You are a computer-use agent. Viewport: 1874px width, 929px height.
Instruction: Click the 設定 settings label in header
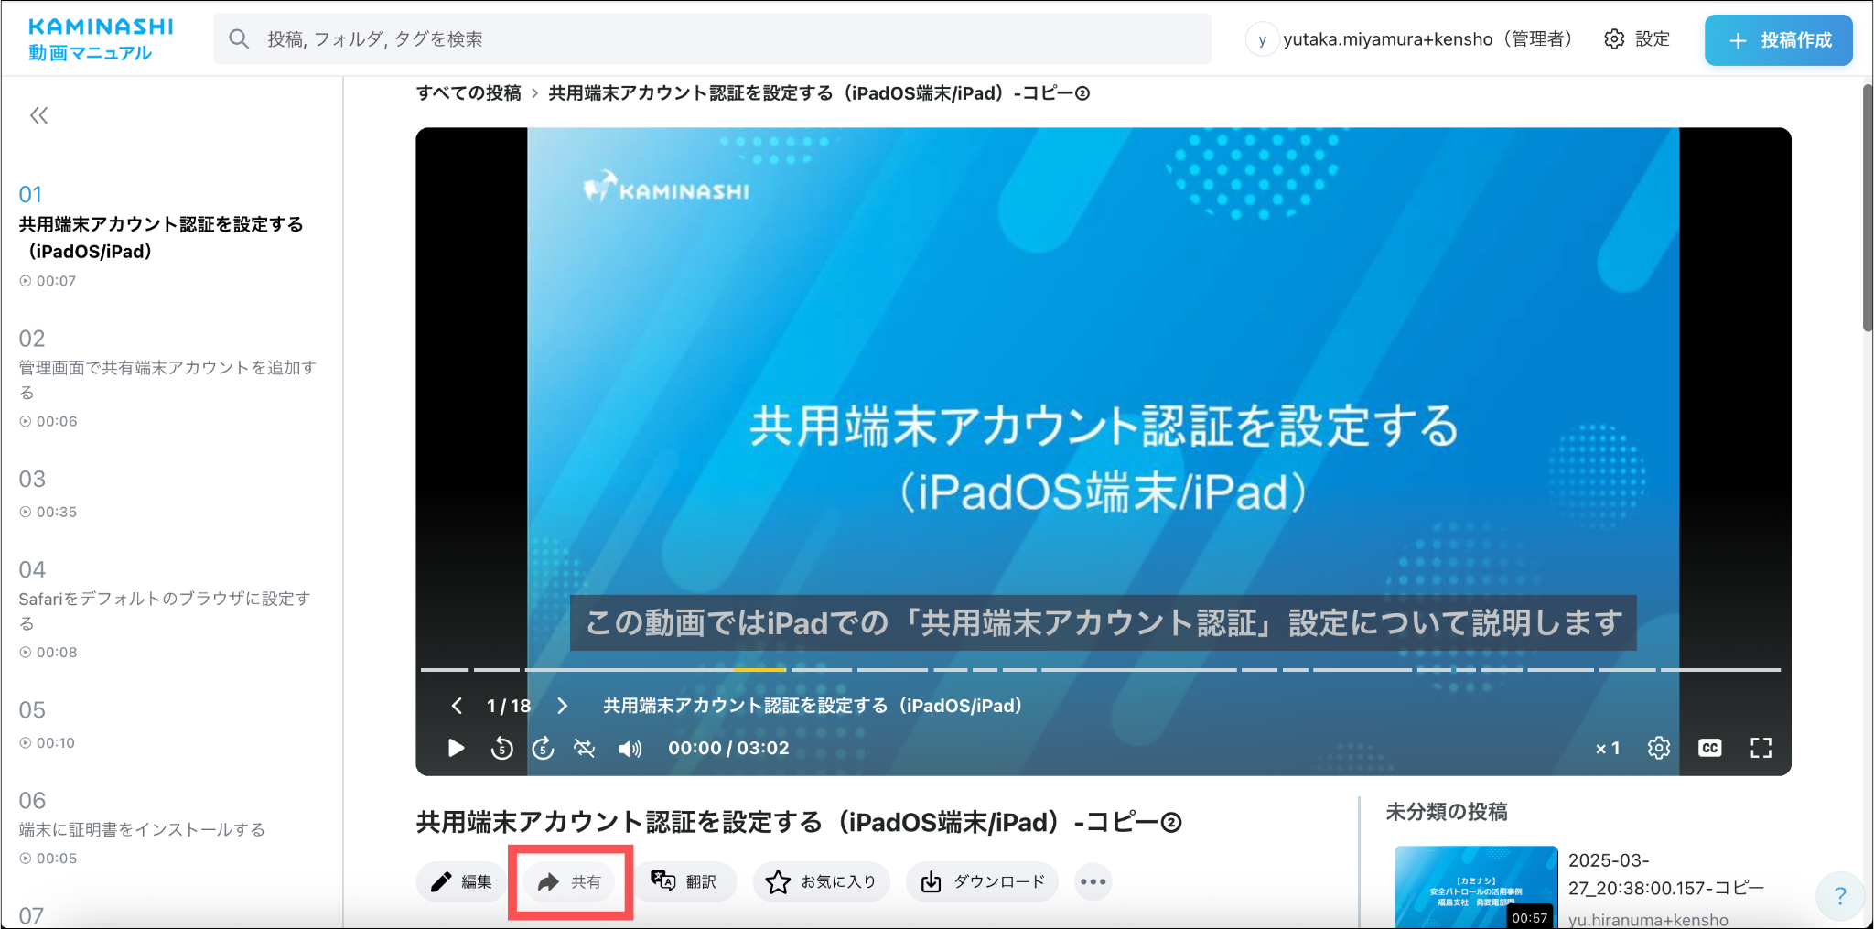pyautogui.click(x=1653, y=38)
